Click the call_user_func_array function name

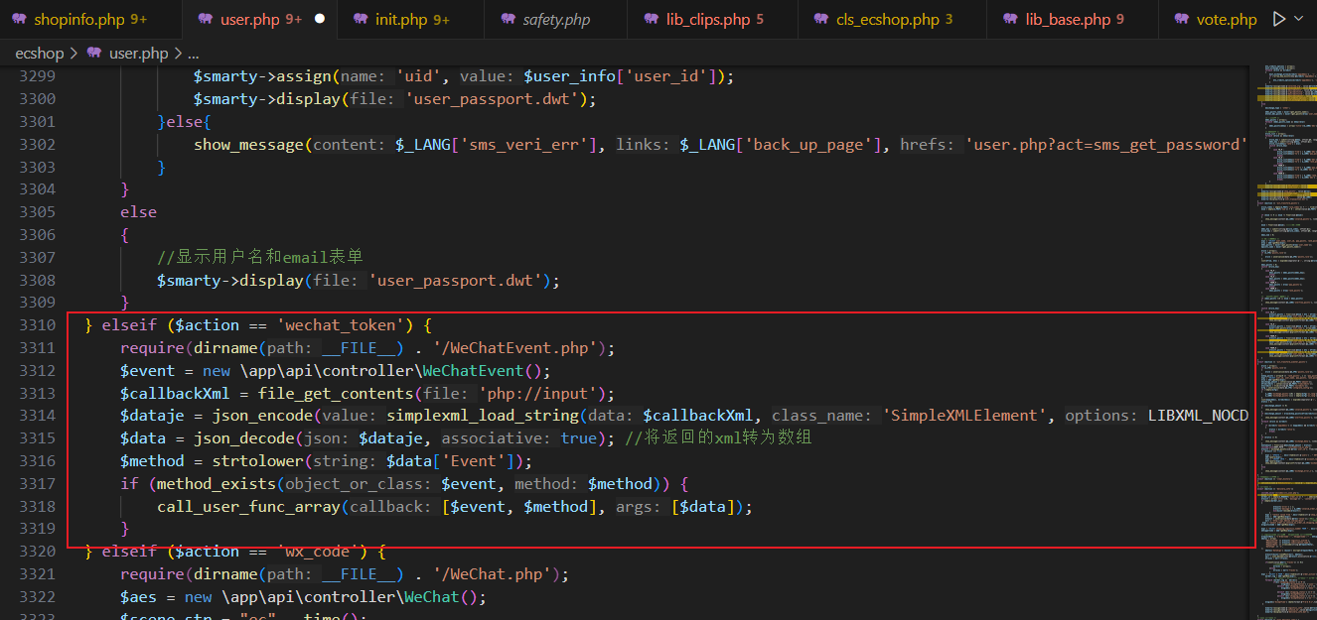coord(248,507)
